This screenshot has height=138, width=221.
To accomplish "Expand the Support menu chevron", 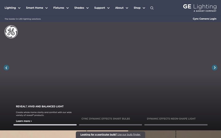I will [x=108, y=8].
